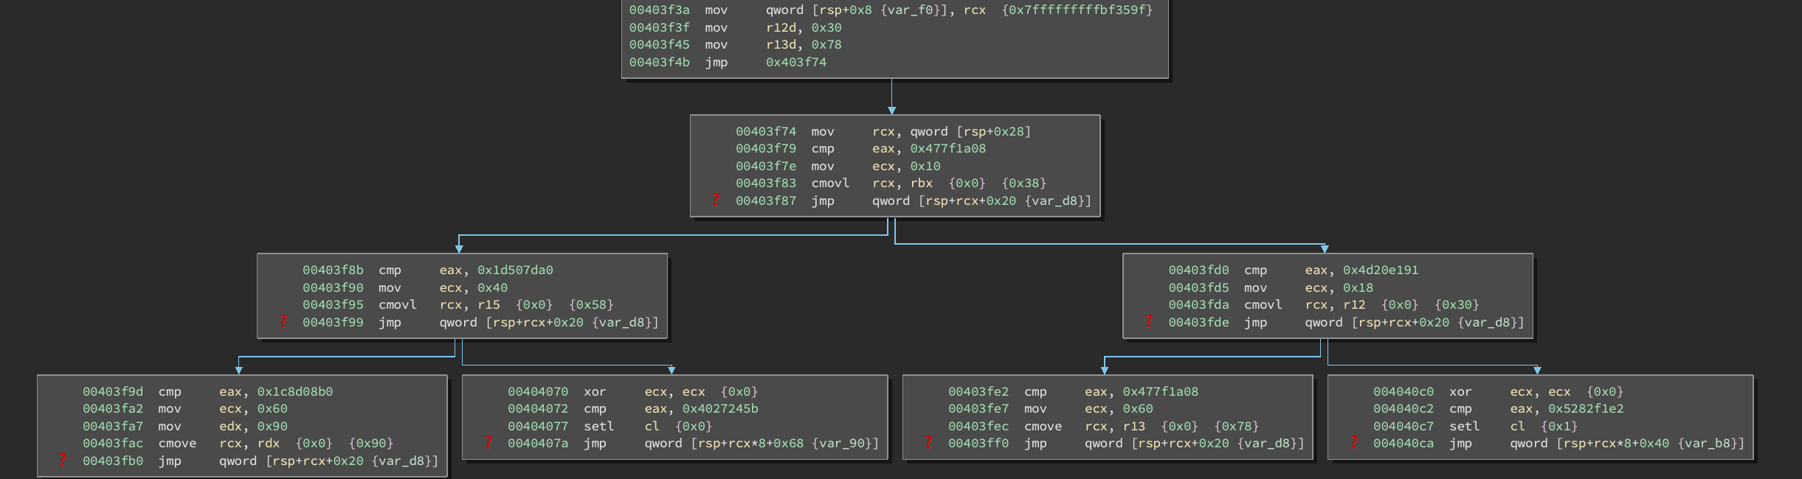This screenshot has width=1802, height=479.
Task: Click the constant 0x4d20e191 at 00403fd0
Action: tap(1380, 270)
